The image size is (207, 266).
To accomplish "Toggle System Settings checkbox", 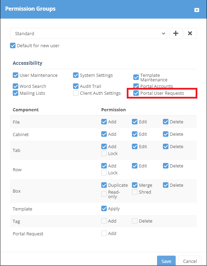I will pyautogui.click(x=76, y=75).
